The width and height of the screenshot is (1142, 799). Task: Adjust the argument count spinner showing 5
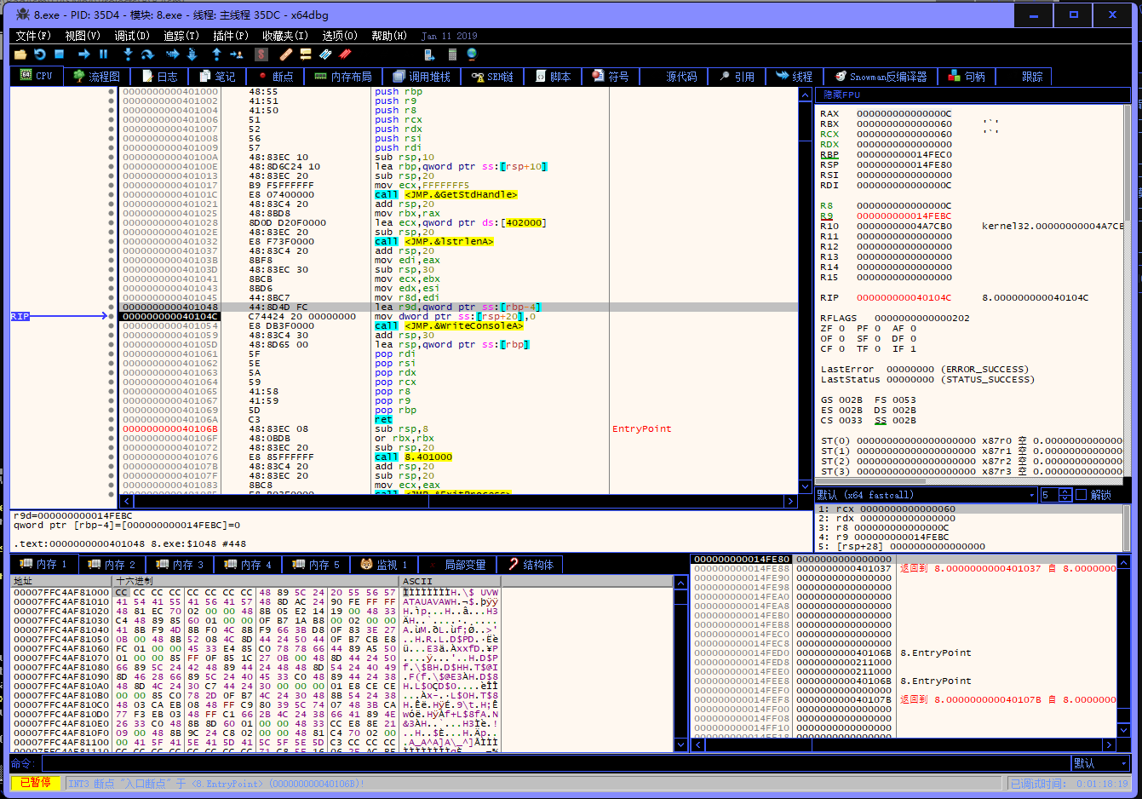click(x=1056, y=495)
